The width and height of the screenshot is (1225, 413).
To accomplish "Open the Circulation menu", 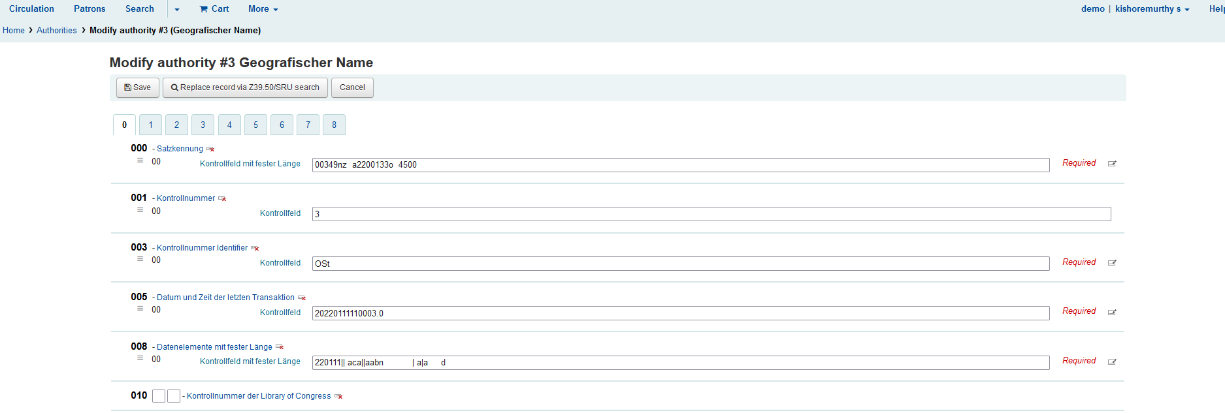I will click(31, 9).
